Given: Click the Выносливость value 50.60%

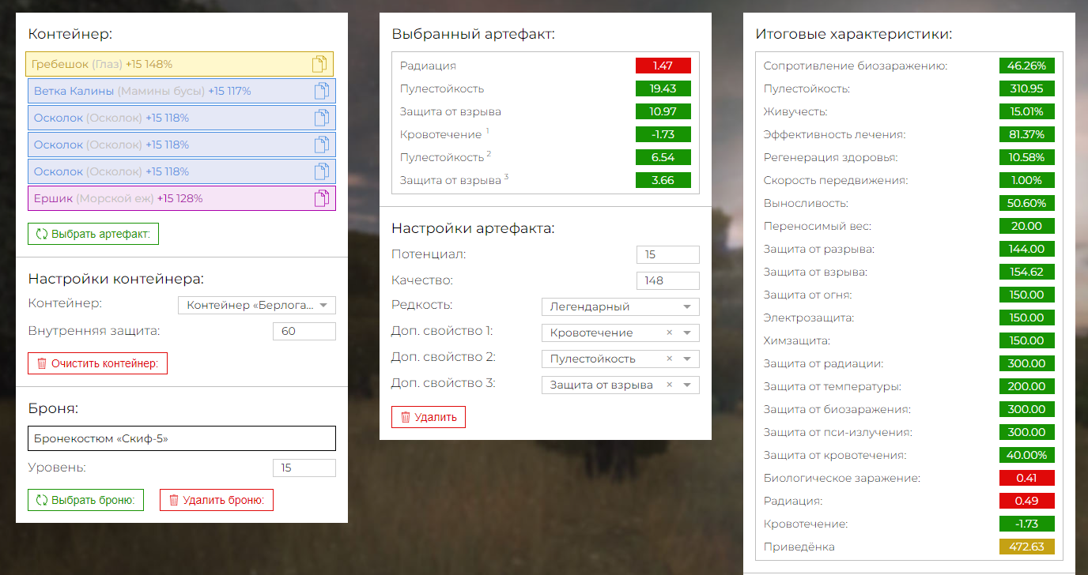Looking at the screenshot, I should (x=1027, y=203).
